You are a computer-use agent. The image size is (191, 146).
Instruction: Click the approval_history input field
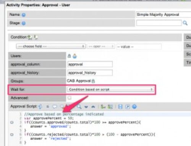[90, 73]
